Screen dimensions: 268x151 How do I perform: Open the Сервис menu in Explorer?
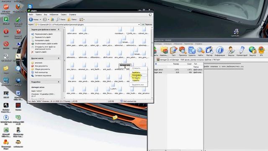click(x=64, y=15)
